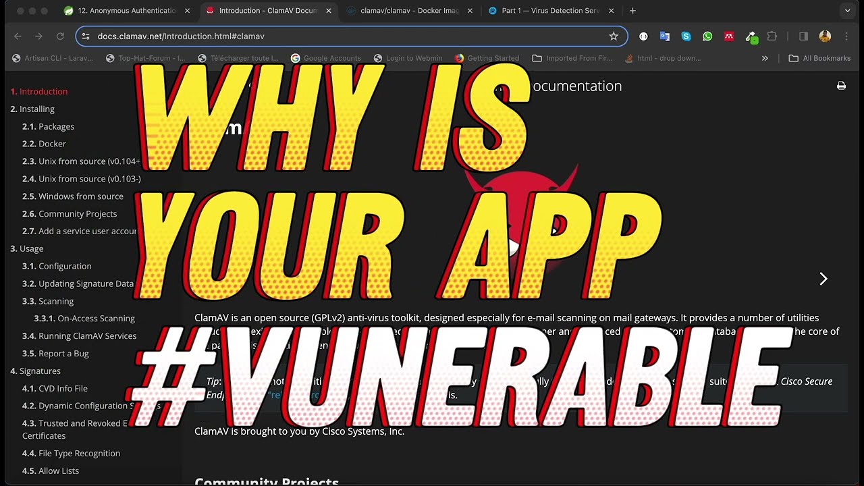The image size is (864, 486).
Task: Open the eyedropper color picker extension
Action: 751,36
